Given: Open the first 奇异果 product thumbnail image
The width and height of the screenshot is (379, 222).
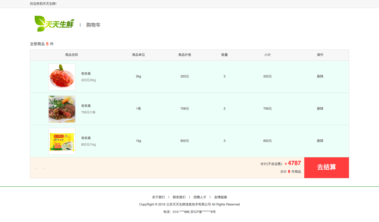Looking at the screenshot, I should point(62,77).
